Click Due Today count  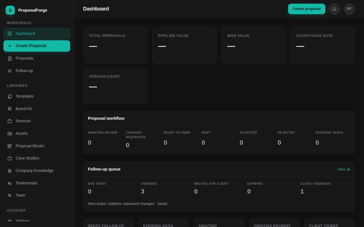pos(90,192)
